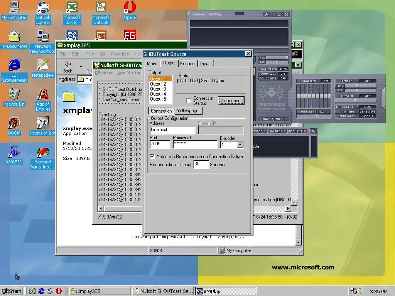Launch the Microsoft Excel desktop shortcut
Image resolution: width=395 pixels, height=296 pixels.
tap(71, 13)
